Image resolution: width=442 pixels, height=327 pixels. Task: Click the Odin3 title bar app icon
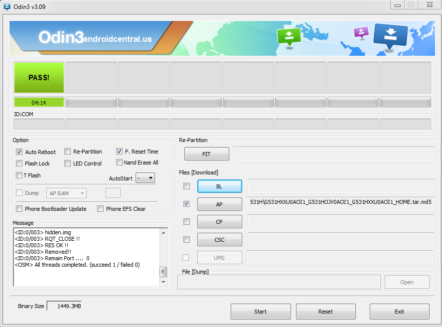pos(6,7)
